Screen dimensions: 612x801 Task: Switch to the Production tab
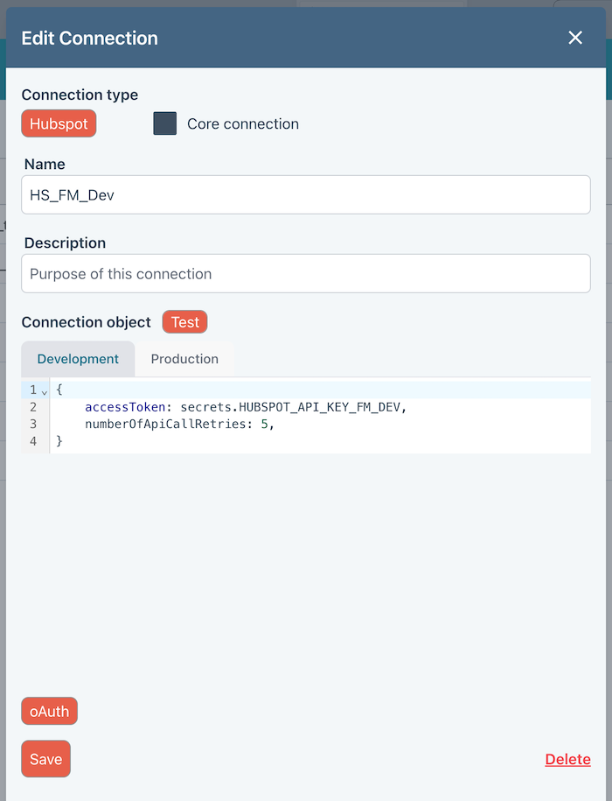click(x=184, y=359)
